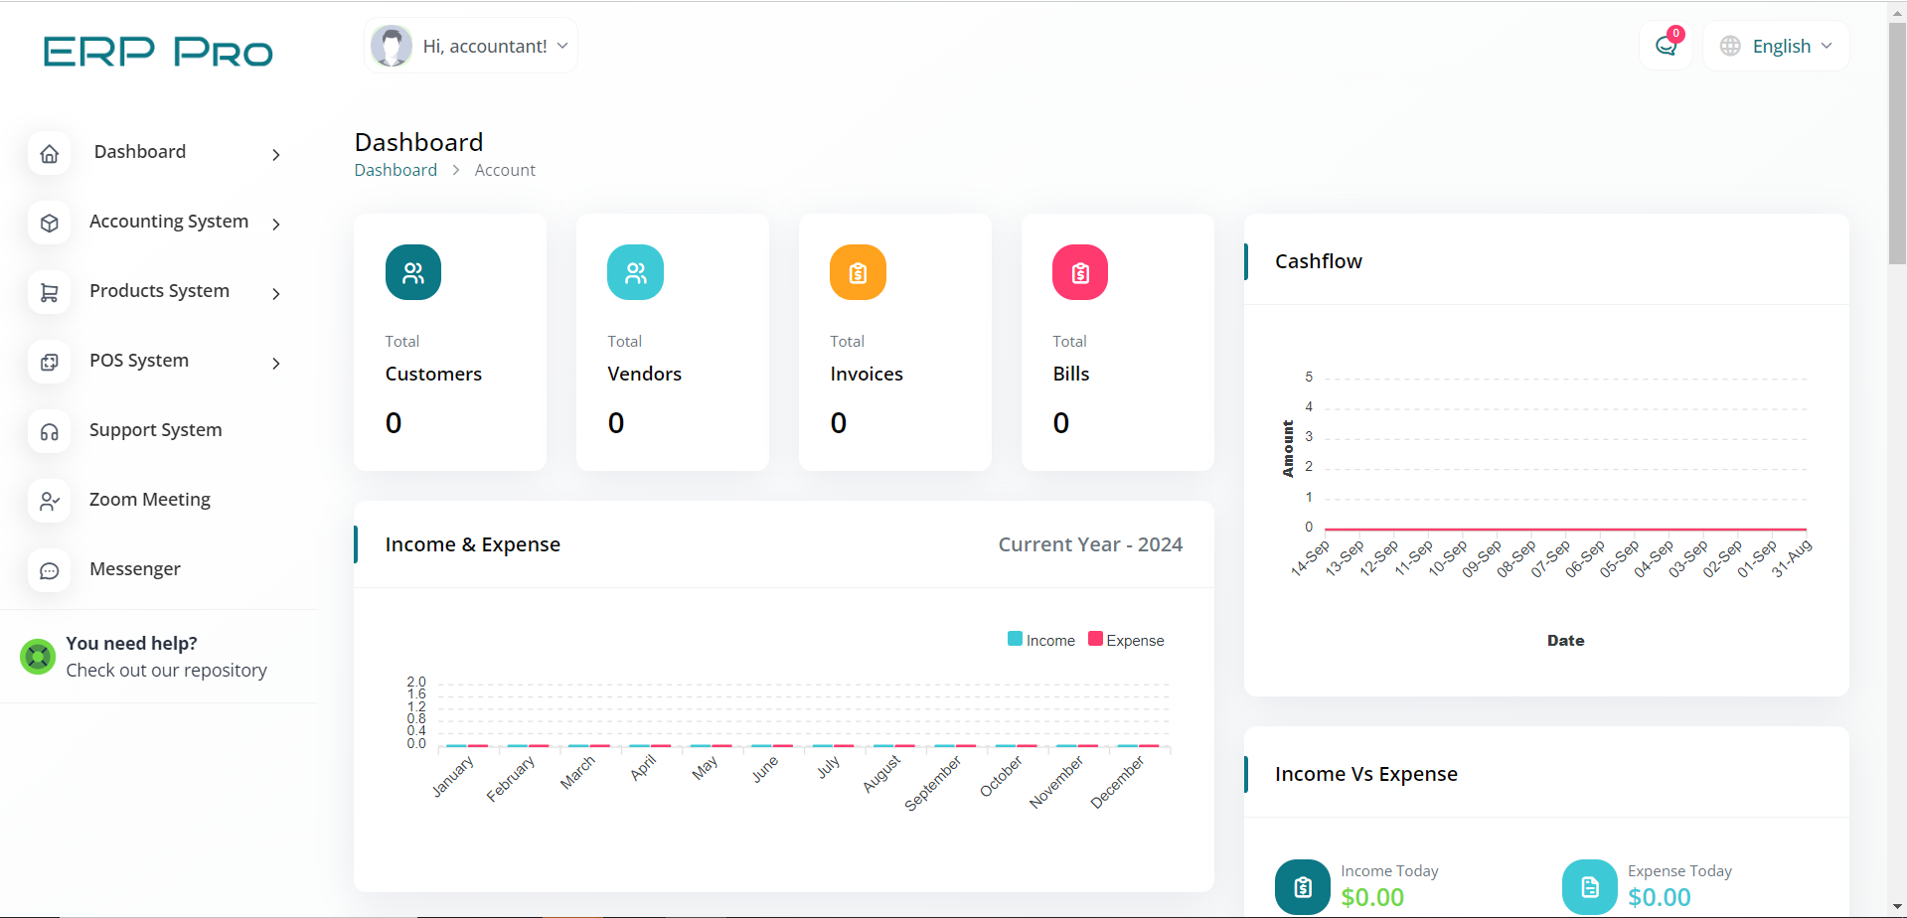Select Zoom Meeting in the sidebar
This screenshot has height=918, width=1907.
click(149, 500)
